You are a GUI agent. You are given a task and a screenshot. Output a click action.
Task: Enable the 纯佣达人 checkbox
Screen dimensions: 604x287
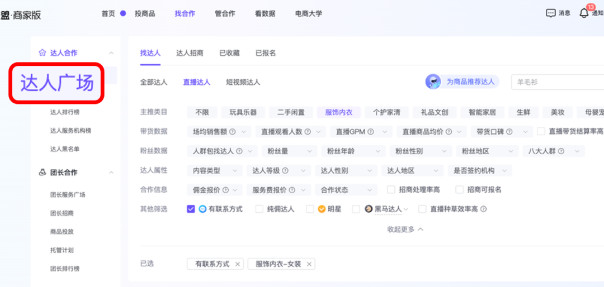259,209
